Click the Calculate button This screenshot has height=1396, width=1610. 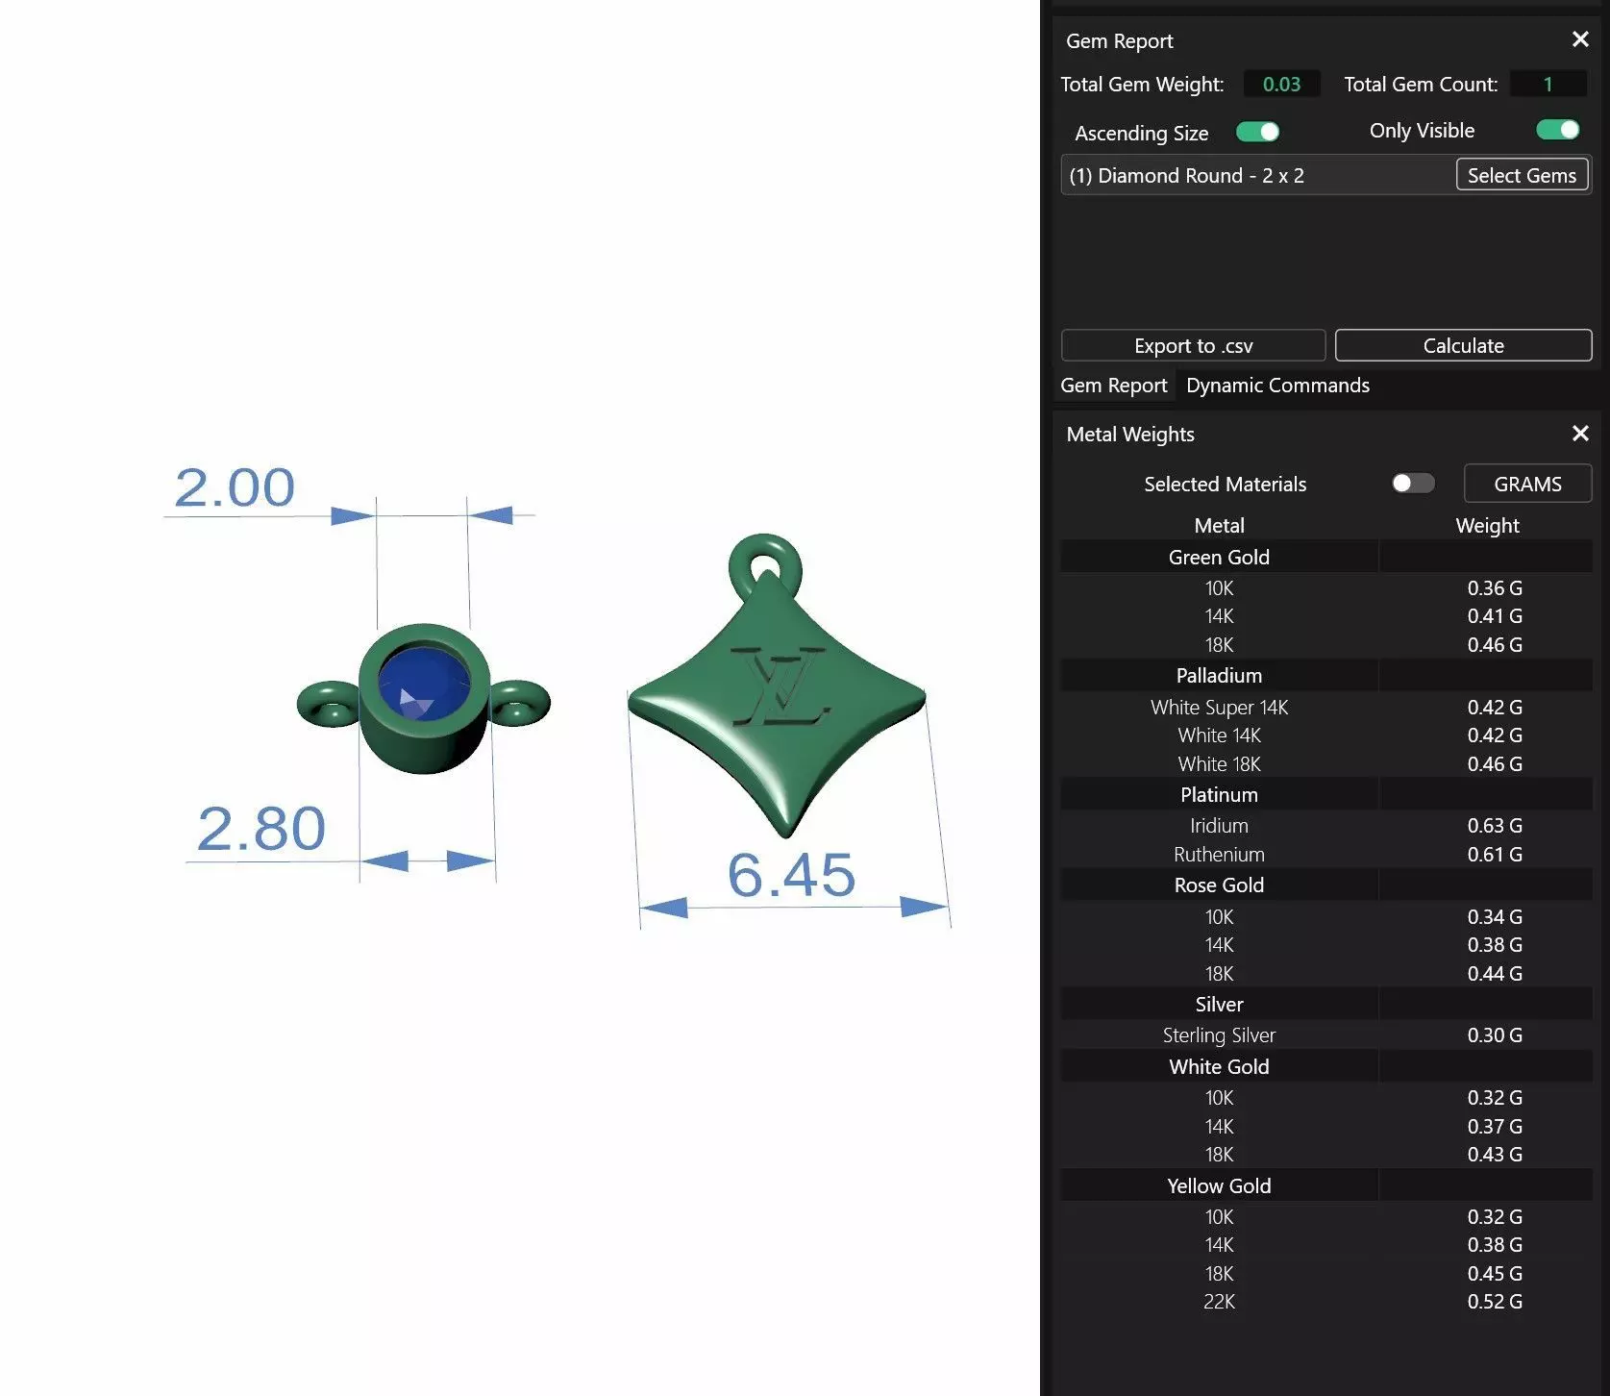1463,345
